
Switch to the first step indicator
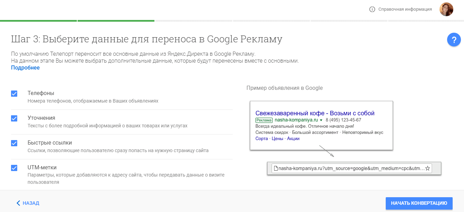click(x=38, y=20)
